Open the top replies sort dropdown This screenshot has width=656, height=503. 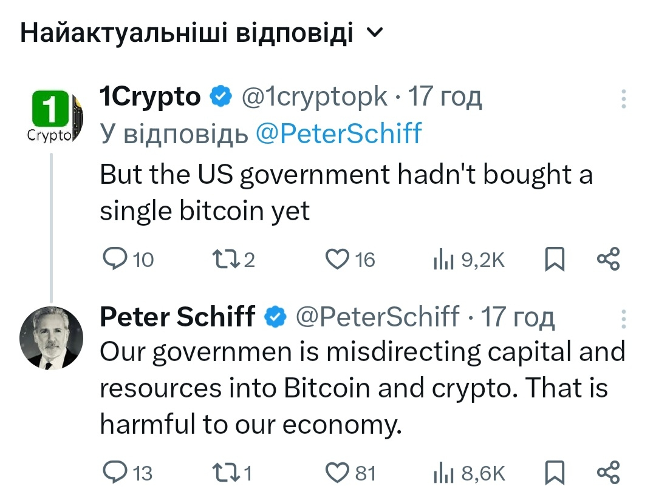tap(377, 35)
